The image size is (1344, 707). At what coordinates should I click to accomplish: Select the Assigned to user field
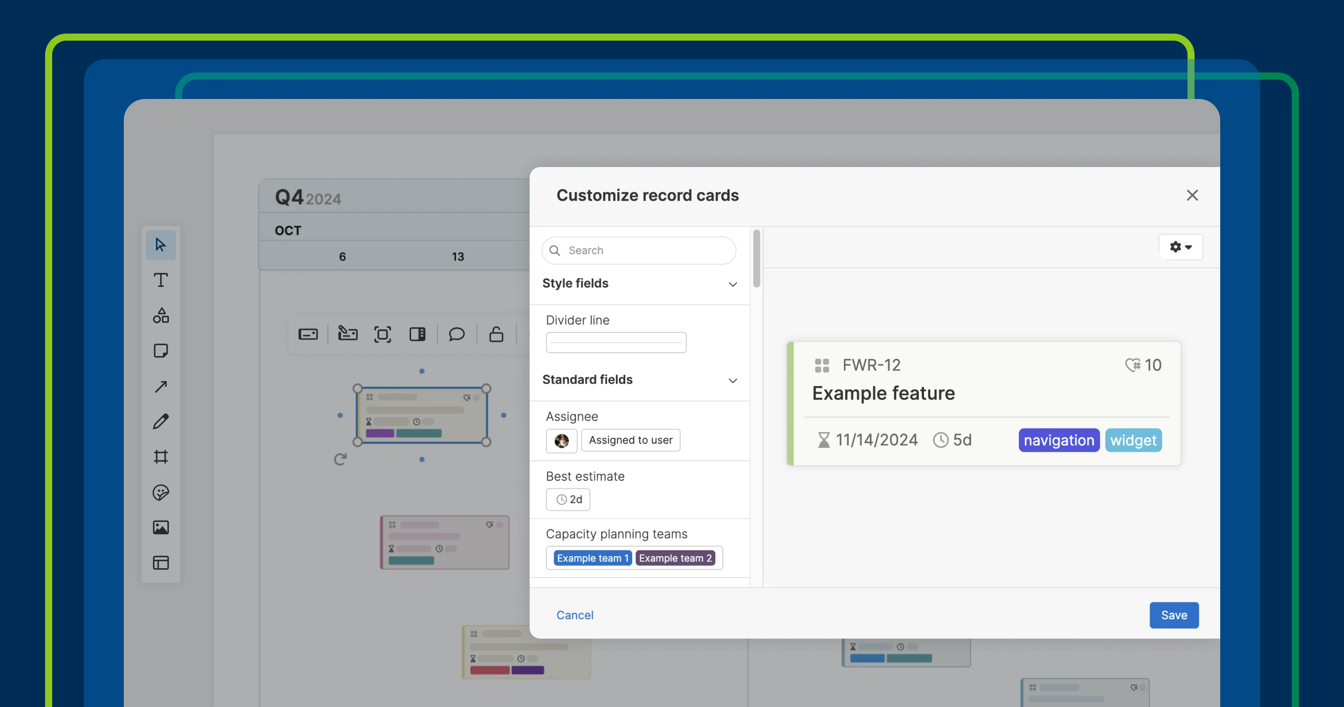pyautogui.click(x=630, y=440)
